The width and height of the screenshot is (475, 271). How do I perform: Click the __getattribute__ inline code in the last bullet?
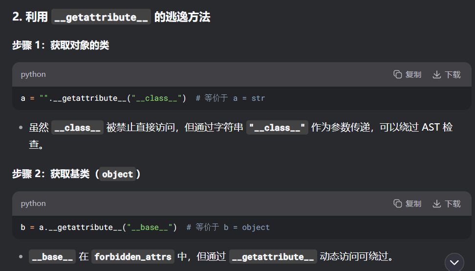click(273, 257)
